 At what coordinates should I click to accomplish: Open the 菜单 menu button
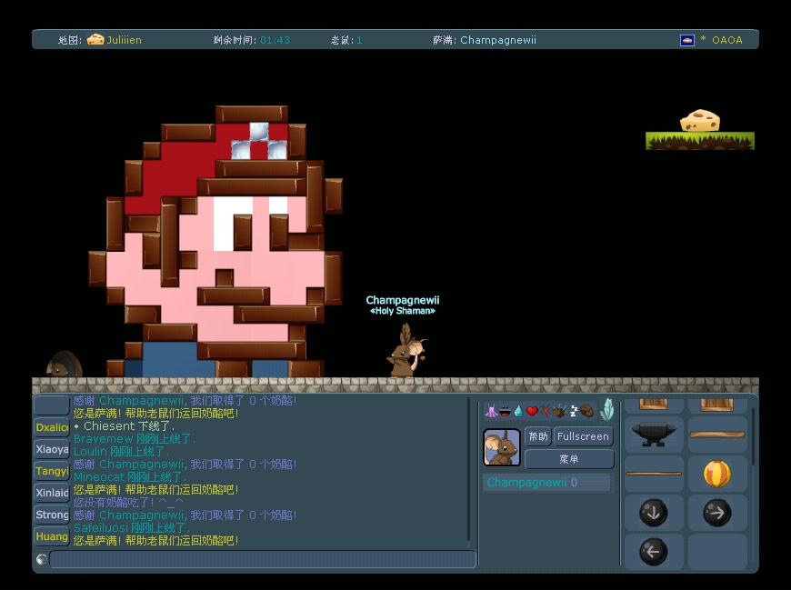click(x=569, y=459)
